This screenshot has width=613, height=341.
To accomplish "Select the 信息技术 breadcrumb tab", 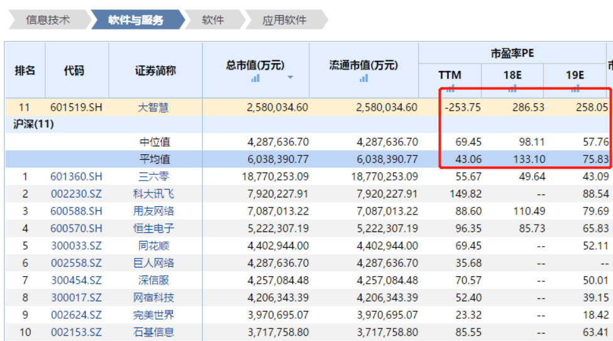I will click(x=47, y=20).
